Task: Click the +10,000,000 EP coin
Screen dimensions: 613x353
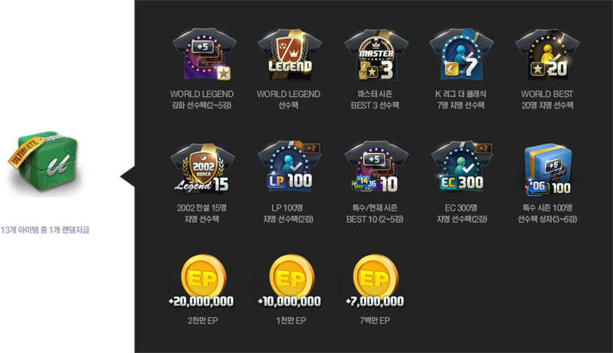Action: pyautogui.click(x=290, y=281)
